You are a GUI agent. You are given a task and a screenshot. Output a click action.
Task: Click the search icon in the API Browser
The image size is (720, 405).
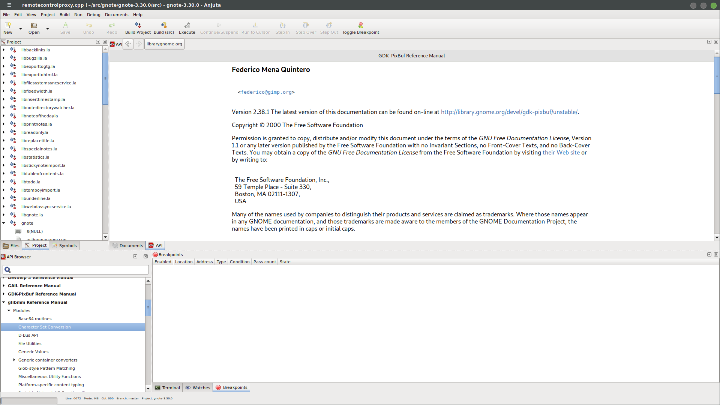coord(7,270)
